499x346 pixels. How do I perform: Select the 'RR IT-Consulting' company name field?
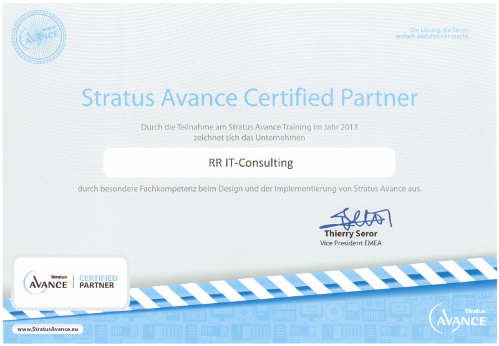tap(249, 162)
